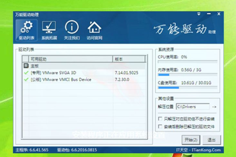The image size is (236, 157).
Task: Uncheck VMware VMCI Bus Device driver
Action: 26,79
